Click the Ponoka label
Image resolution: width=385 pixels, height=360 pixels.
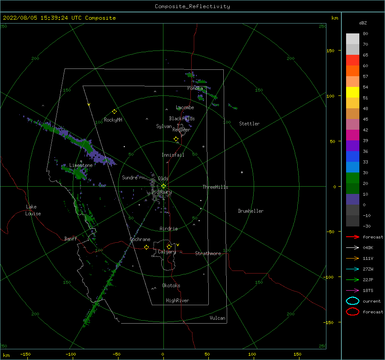195,88
